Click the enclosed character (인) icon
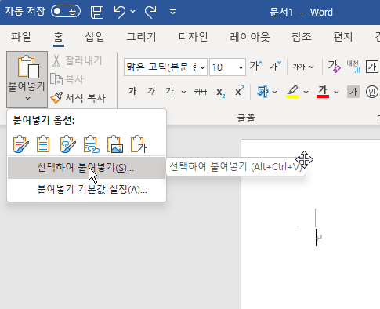The width and height of the screenshot is (380, 309). (372, 92)
